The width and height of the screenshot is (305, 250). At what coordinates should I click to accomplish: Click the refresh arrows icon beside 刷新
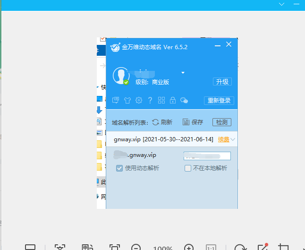coord(155,122)
